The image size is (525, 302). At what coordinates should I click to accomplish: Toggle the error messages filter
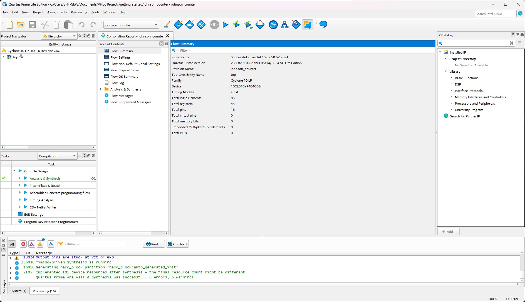click(23, 244)
